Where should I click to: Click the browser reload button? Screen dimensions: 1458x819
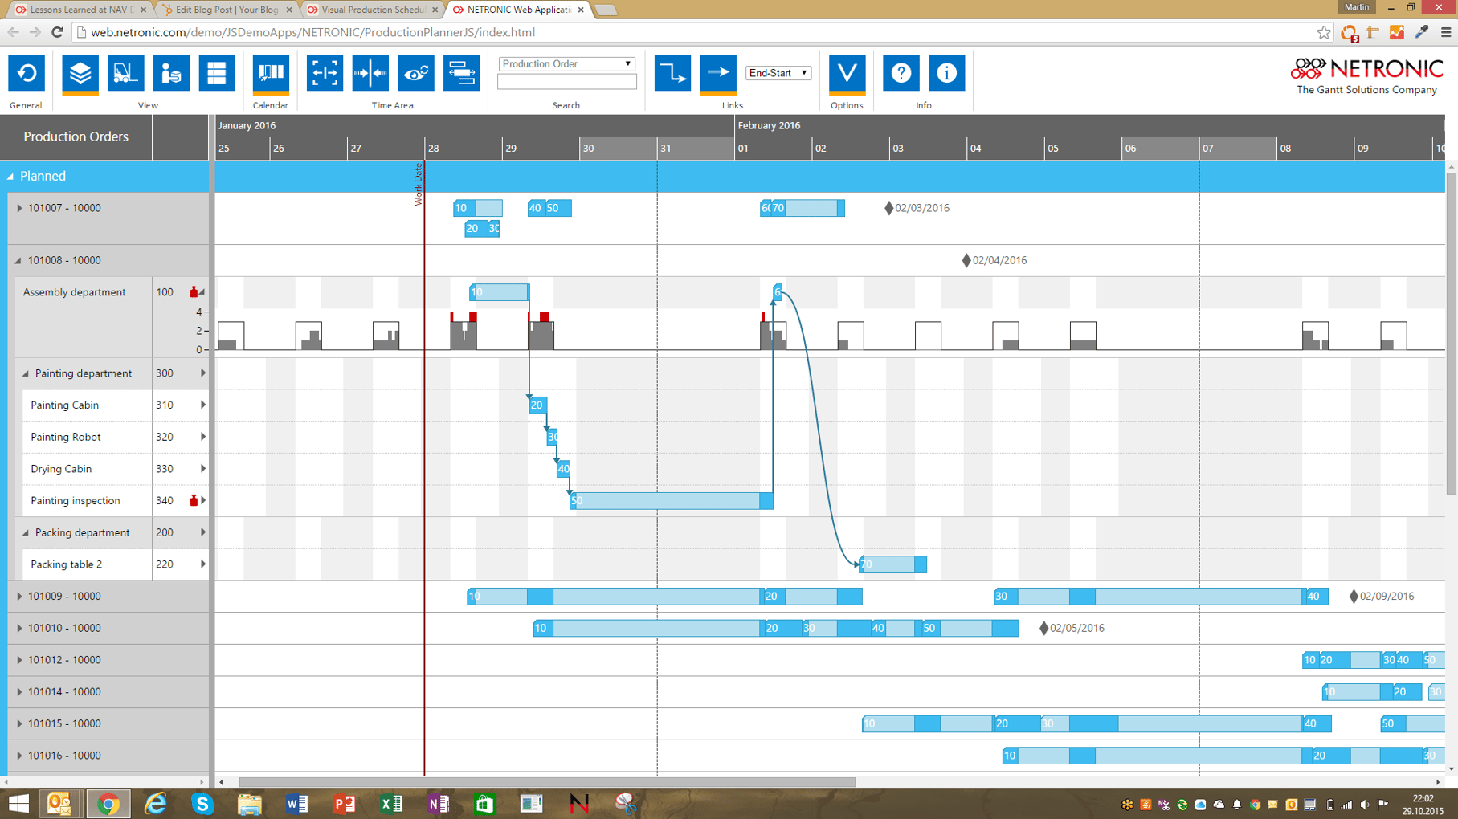coord(57,32)
